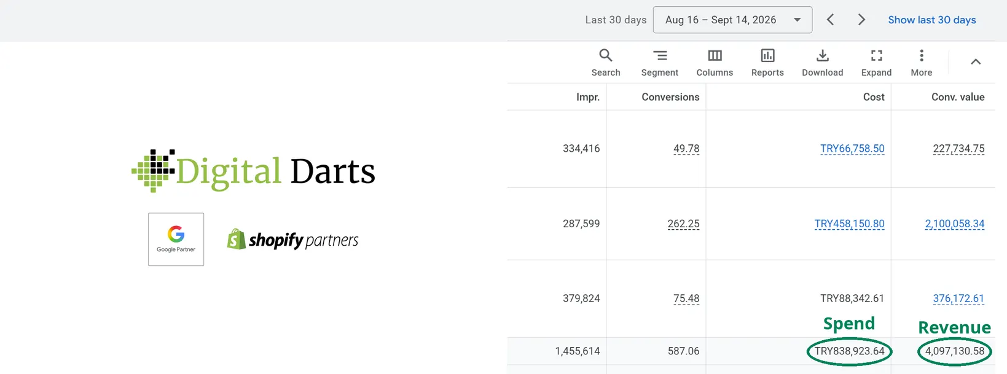The height and width of the screenshot is (374, 1007).
Task: Sort by the Impr. column header
Action: coord(587,97)
